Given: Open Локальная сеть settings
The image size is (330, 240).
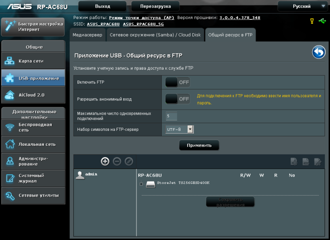Looking at the screenshot, I should click(33, 144).
